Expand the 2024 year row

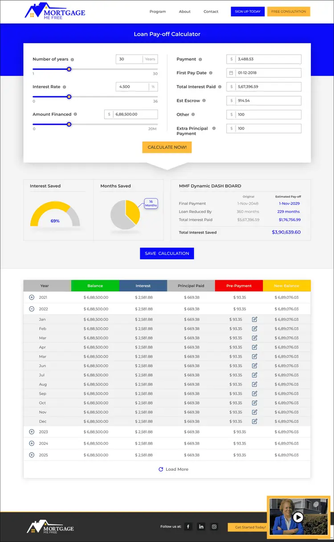pos(32,444)
